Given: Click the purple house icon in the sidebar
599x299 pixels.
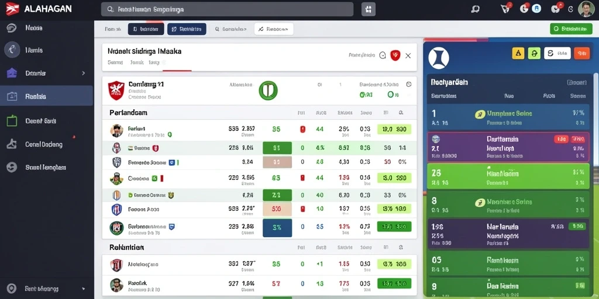Looking at the screenshot, I should 12,73.
